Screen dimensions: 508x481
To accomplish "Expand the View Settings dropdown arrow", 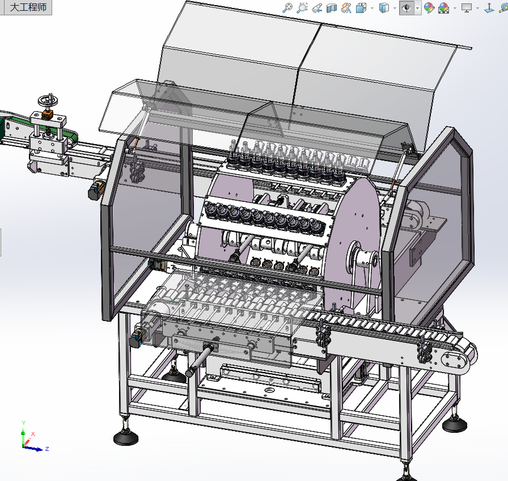I will click(x=478, y=8).
